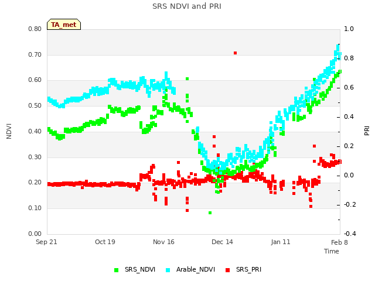Click the 0.10 NDVI axis value
Viewport: 375px width, 281px height.
click(x=35, y=208)
